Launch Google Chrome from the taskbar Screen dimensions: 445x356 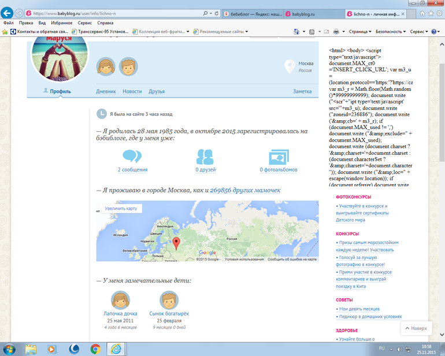tap(95, 348)
